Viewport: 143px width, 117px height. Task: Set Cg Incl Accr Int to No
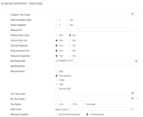pyautogui.click(x=70, y=40)
